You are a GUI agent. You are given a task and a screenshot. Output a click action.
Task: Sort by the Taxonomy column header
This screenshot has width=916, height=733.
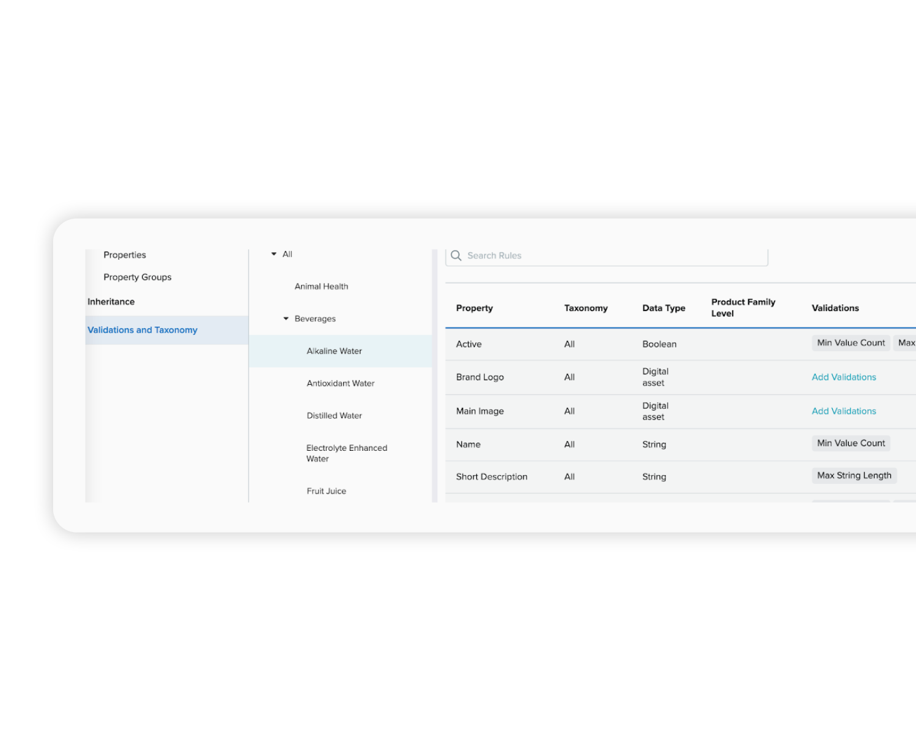586,308
